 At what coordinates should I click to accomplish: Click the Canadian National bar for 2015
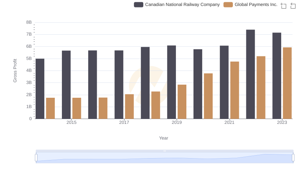point(66,85)
